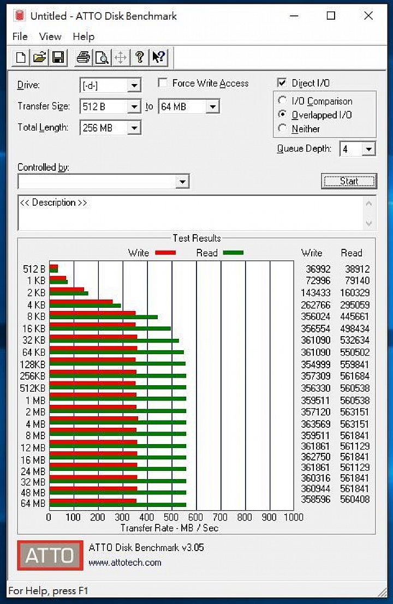Screen dimensions: 393x604
Task: Open the File menu
Action: (20, 37)
